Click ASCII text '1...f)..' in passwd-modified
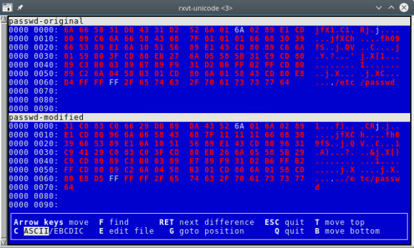The width and height of the screenshot is (414, 248). click(334, 126)
